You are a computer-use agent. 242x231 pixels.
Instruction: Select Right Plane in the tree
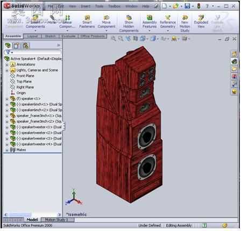[25, 88]
